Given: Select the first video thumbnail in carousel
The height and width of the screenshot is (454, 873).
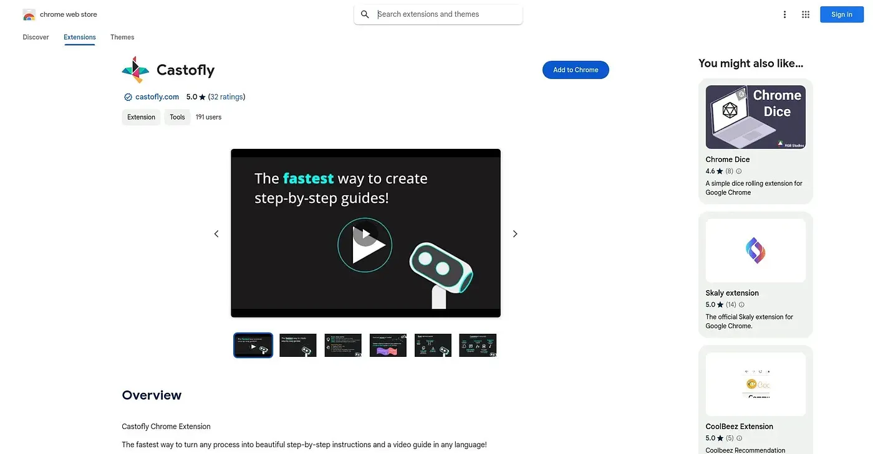Looking at the screenshot, I should click(253, 345).
